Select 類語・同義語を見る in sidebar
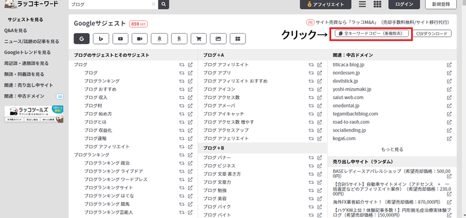Viewport: 466px width, 218px height. tap(24, 74)
